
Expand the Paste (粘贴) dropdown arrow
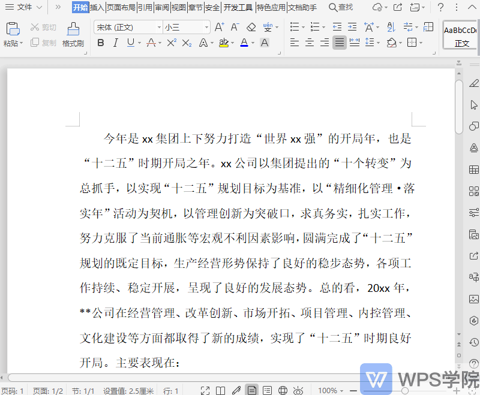click(21, 43)
